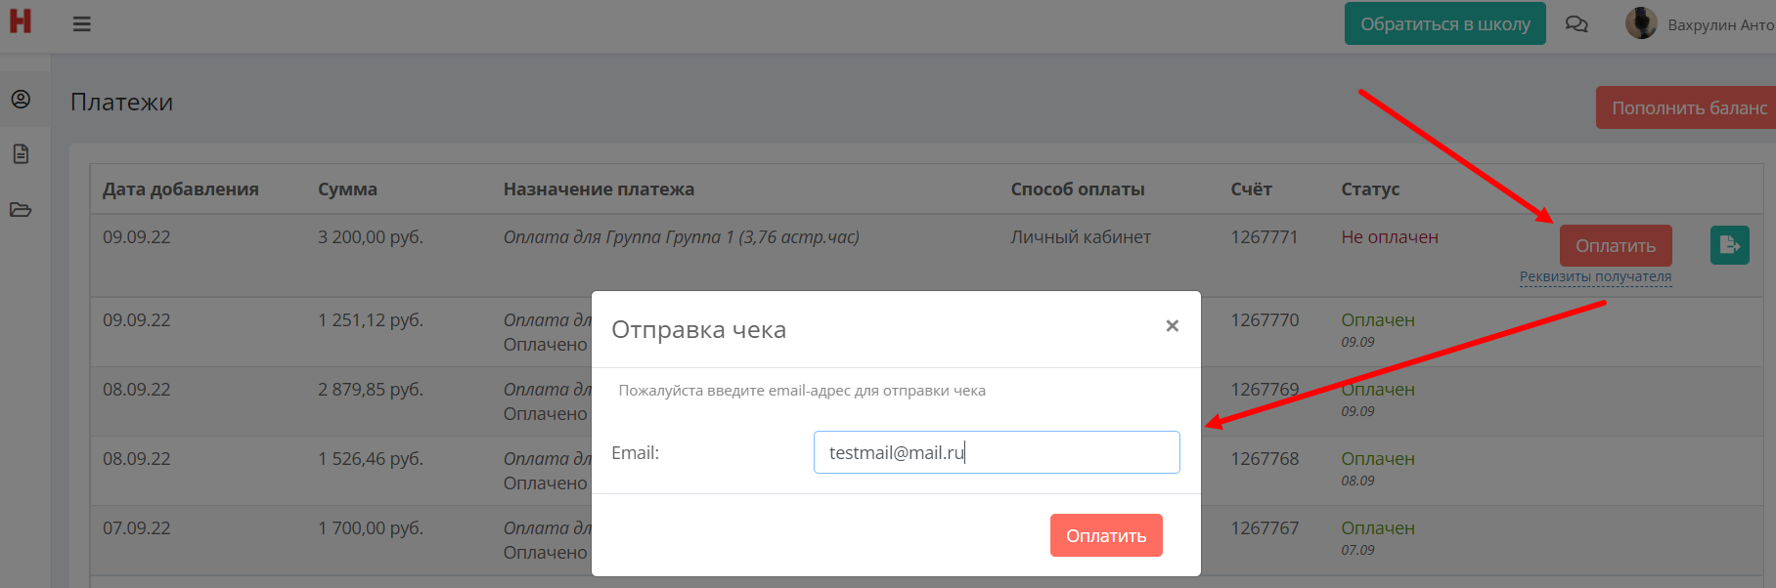This screenshot has height=588, width=1776.
Task: Click Обратиться в школу button
Action: click(1445, 23)
